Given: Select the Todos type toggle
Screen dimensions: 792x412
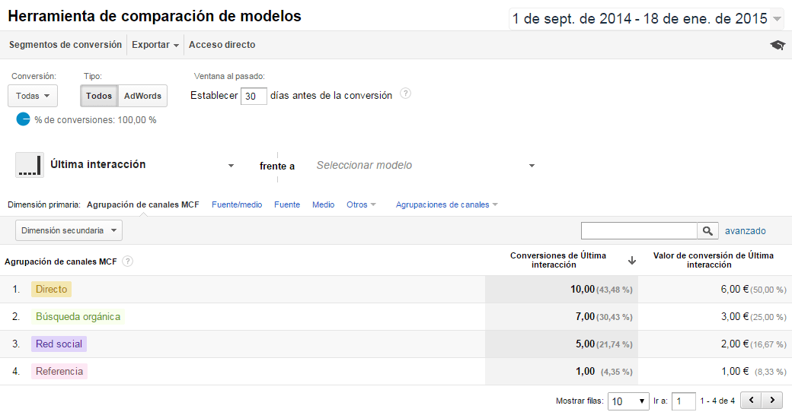Looking at the screenshot, I should click(x=99, y=96).
